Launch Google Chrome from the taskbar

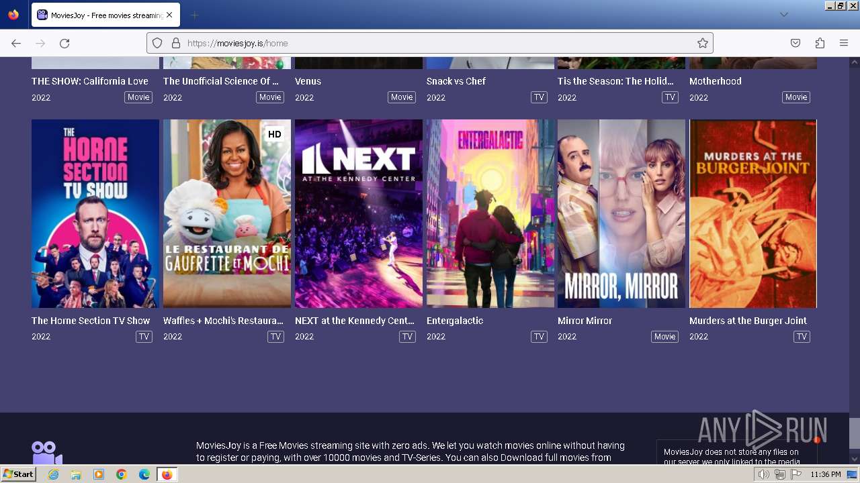click(122, 474)
